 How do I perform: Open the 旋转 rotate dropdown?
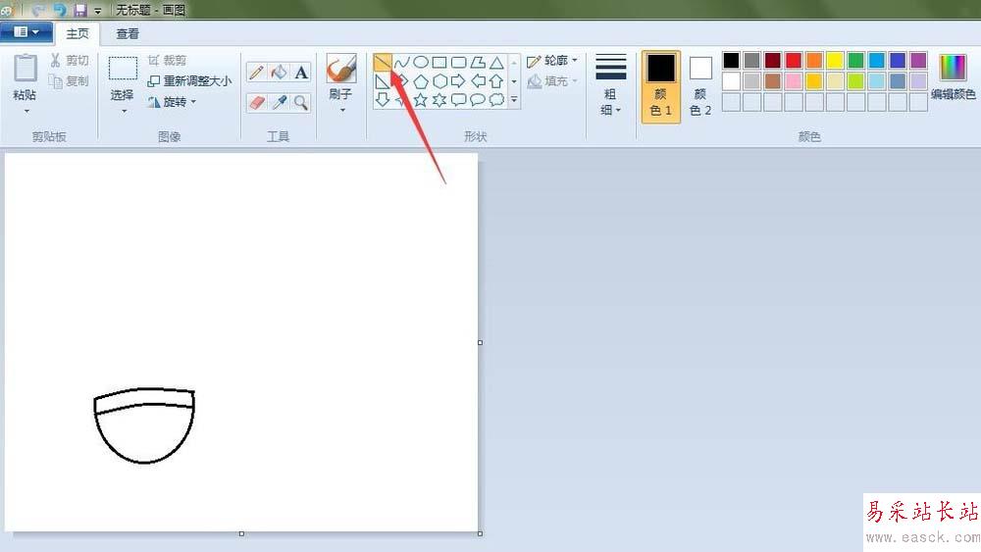[172, 101]
